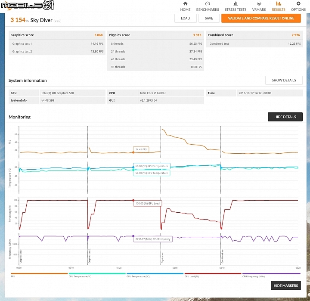
Task: Click the Results chart icon
Action: 279,3
